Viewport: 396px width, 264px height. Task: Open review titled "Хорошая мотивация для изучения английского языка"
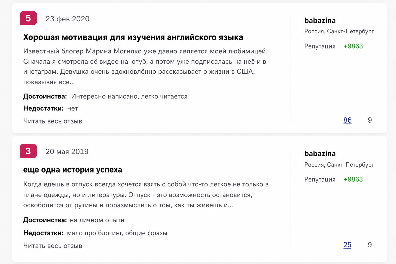[133, 37]
